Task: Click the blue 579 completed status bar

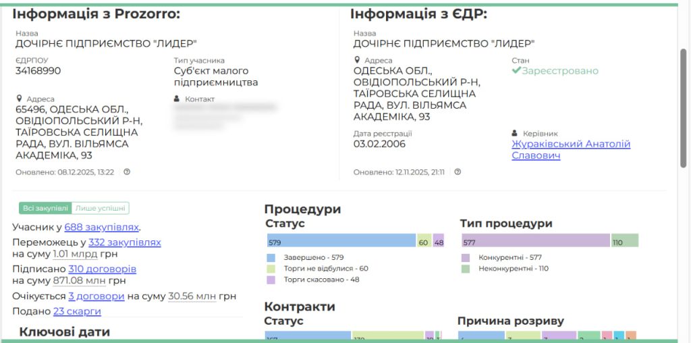Action: click(x=341, y=242)
